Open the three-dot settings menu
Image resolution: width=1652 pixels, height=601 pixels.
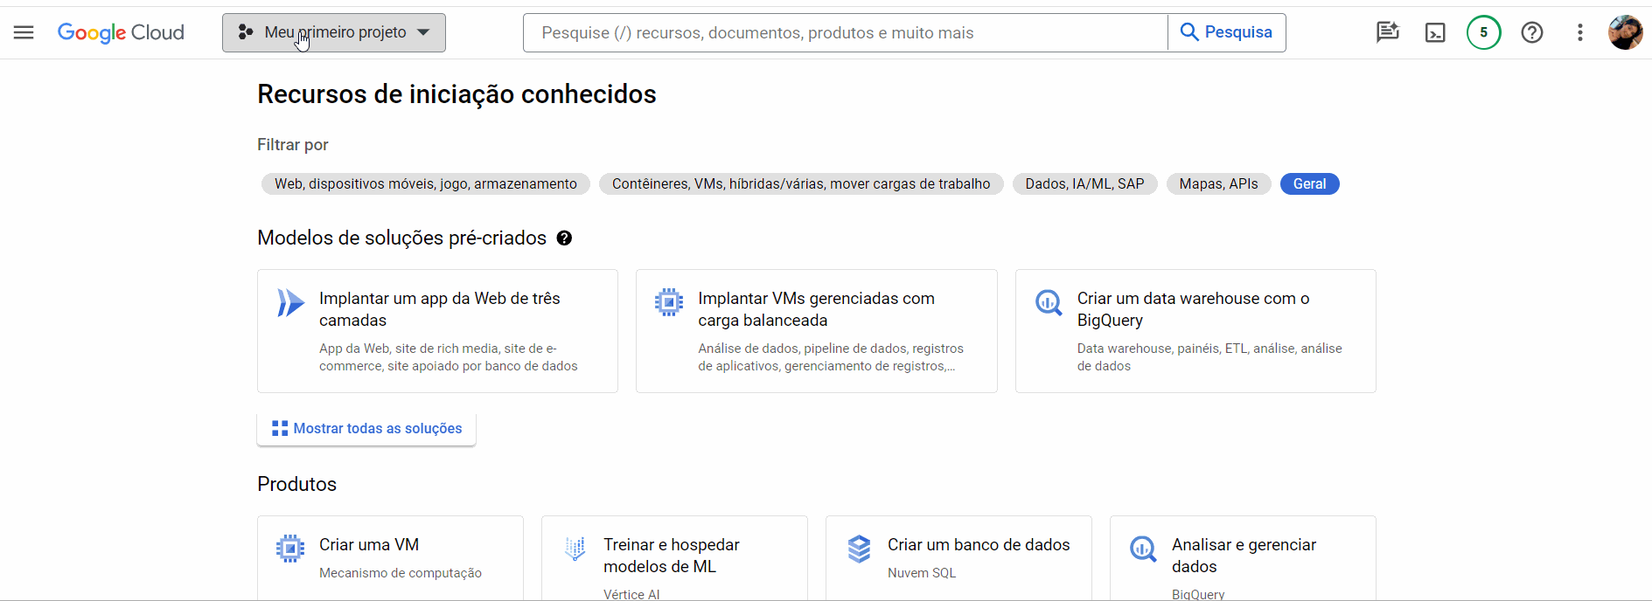click(1579, 32)
